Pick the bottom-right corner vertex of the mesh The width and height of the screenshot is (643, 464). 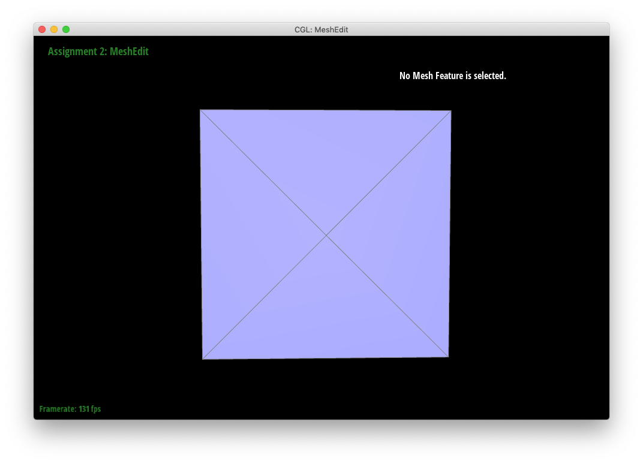[448, 357]
